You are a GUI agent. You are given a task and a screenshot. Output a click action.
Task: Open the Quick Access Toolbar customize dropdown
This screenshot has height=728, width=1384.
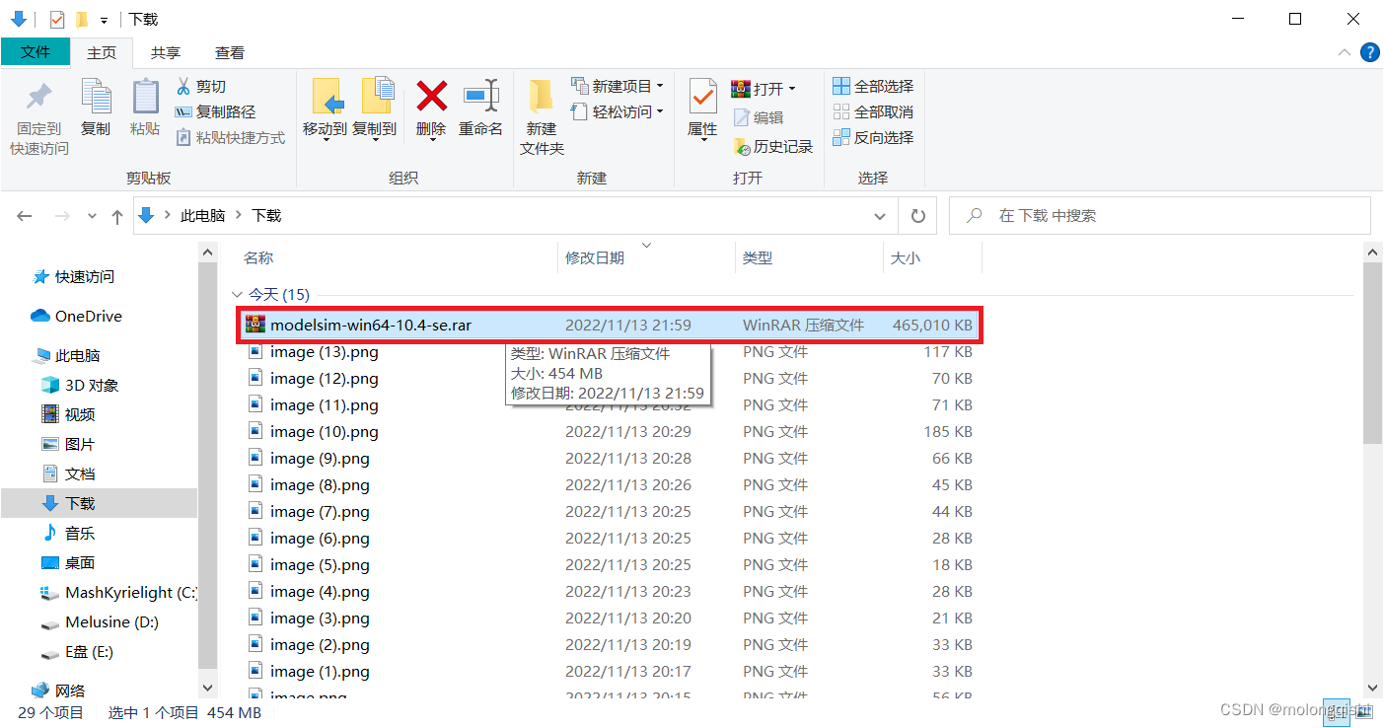pos(104,20)
